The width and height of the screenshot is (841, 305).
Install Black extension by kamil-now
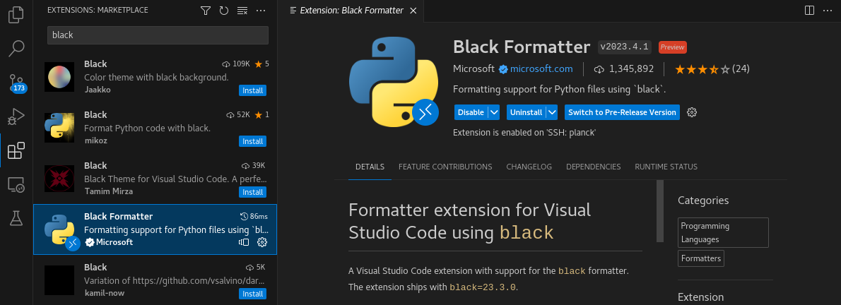(252, 294)
